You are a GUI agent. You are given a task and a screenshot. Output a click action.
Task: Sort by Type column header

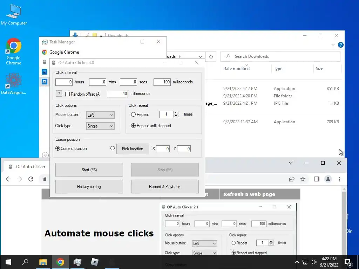tap(278, 69)
